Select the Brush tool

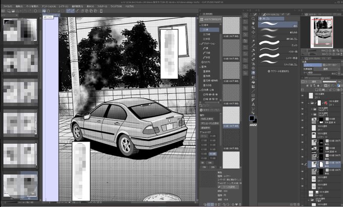coord(253,59)
